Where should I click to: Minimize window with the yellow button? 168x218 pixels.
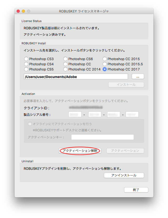(23, 11)
